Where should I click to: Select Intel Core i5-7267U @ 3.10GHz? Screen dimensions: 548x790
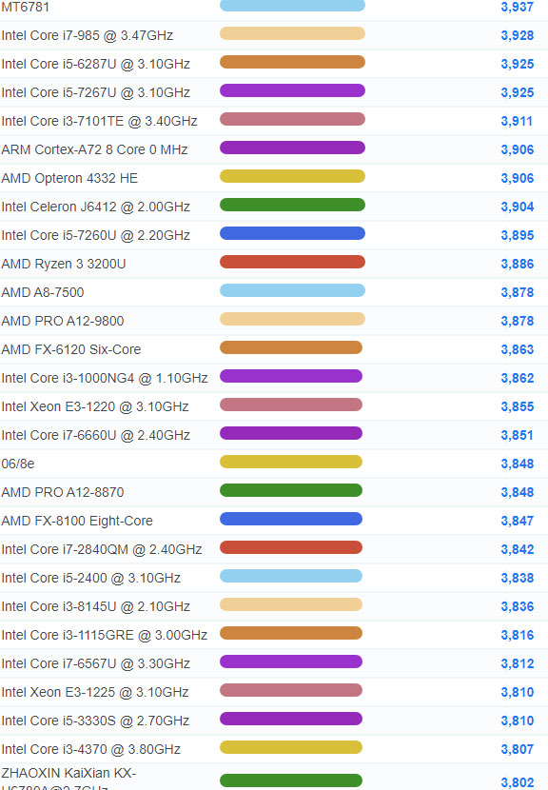[x=96, y=92]
